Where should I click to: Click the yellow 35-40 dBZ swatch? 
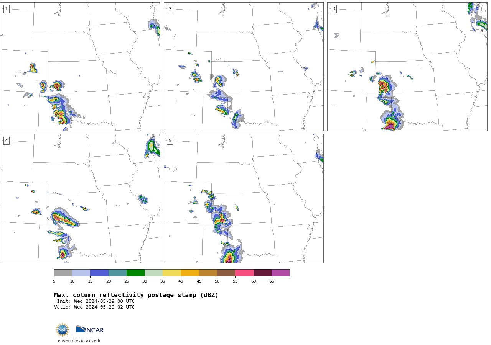(172, 273)
